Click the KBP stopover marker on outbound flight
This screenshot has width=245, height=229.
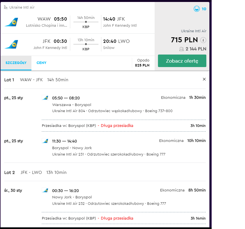click(86, 22)
